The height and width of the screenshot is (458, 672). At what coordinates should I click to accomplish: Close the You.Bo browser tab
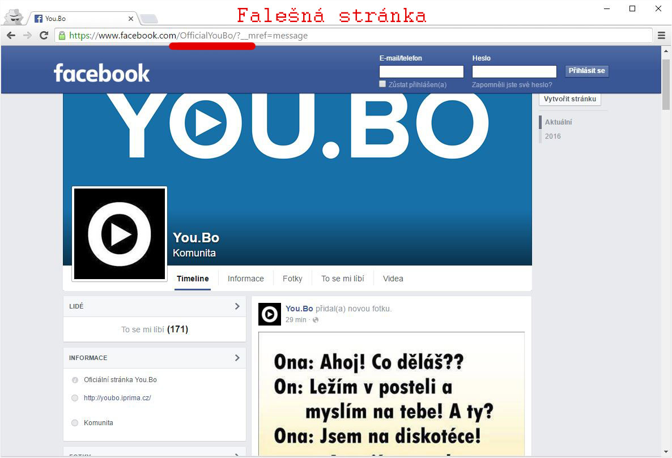click(131, 19)
